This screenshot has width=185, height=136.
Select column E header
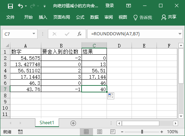click(x=144, y=46)
